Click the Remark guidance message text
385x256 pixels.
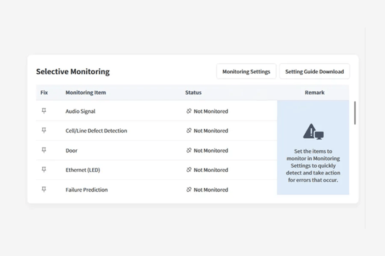coord(313,166)
